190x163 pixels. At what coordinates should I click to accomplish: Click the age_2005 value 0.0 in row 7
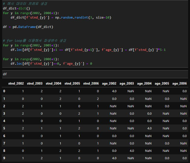click(x=167, y=143)
